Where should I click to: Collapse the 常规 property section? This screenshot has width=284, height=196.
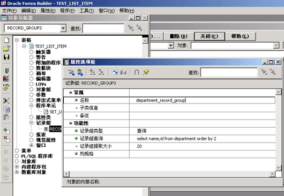pyautogui.click(x=71, y=92)
